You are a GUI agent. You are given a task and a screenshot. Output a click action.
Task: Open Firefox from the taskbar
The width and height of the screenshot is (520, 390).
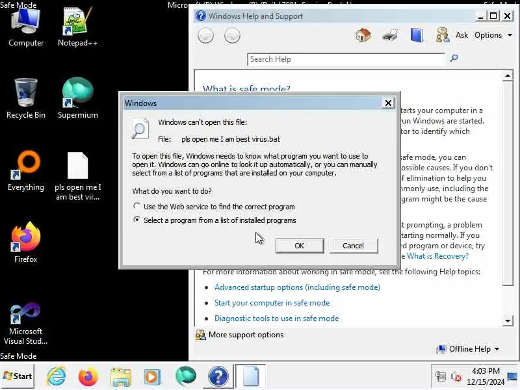click(88, 376)
